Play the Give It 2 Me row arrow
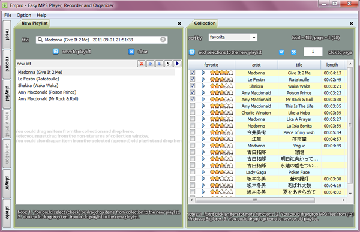The image size is (360, 232). [203, 73]
